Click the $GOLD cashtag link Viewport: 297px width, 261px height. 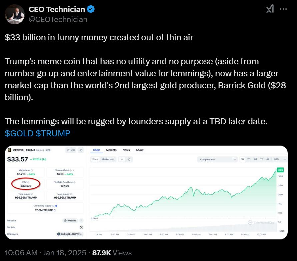pos(19,133)
